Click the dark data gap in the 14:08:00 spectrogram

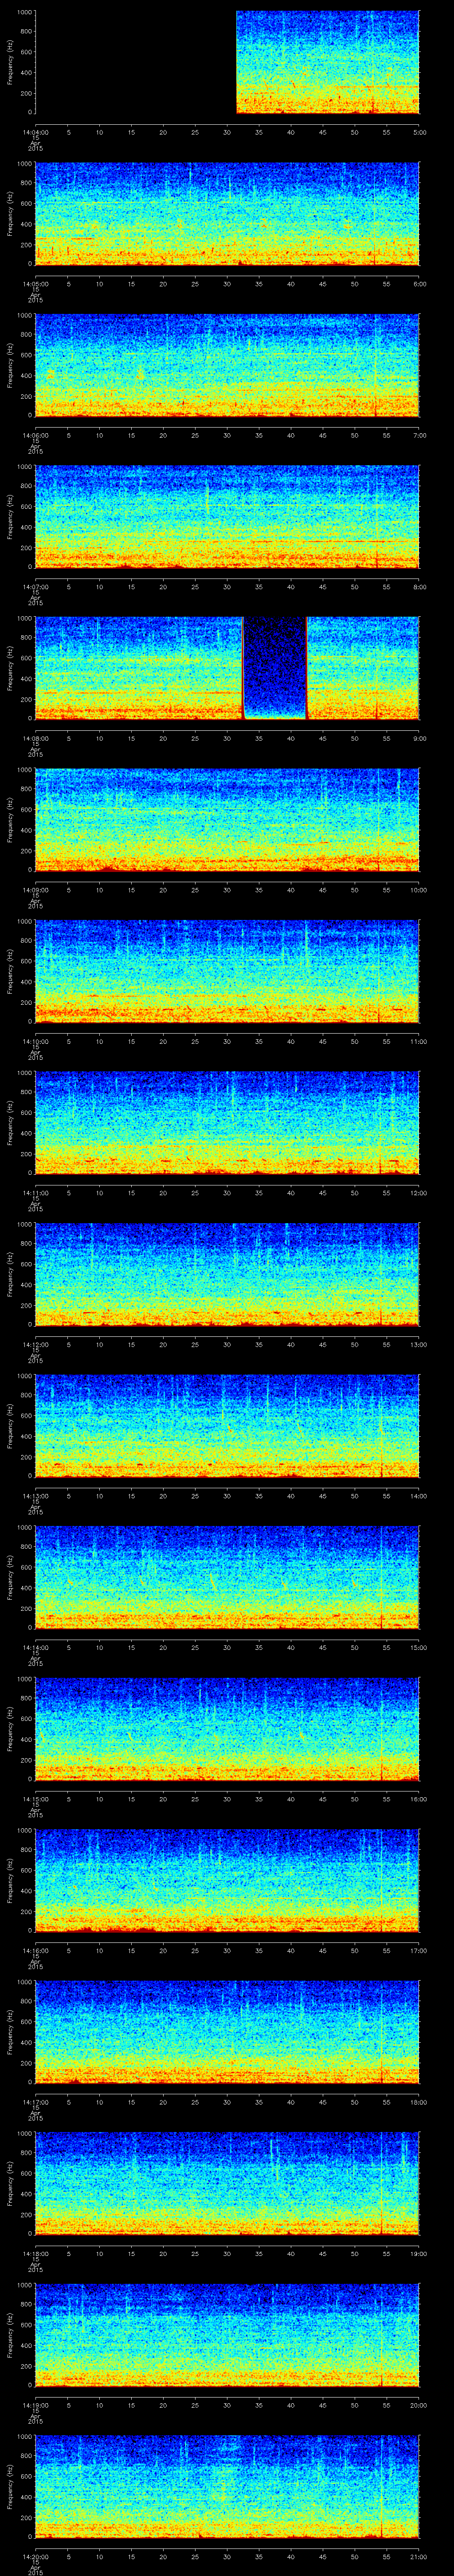click(274, 668)
